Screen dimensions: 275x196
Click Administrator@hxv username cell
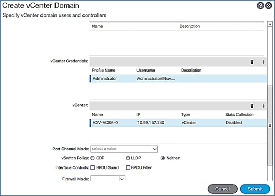pos(156,78)
